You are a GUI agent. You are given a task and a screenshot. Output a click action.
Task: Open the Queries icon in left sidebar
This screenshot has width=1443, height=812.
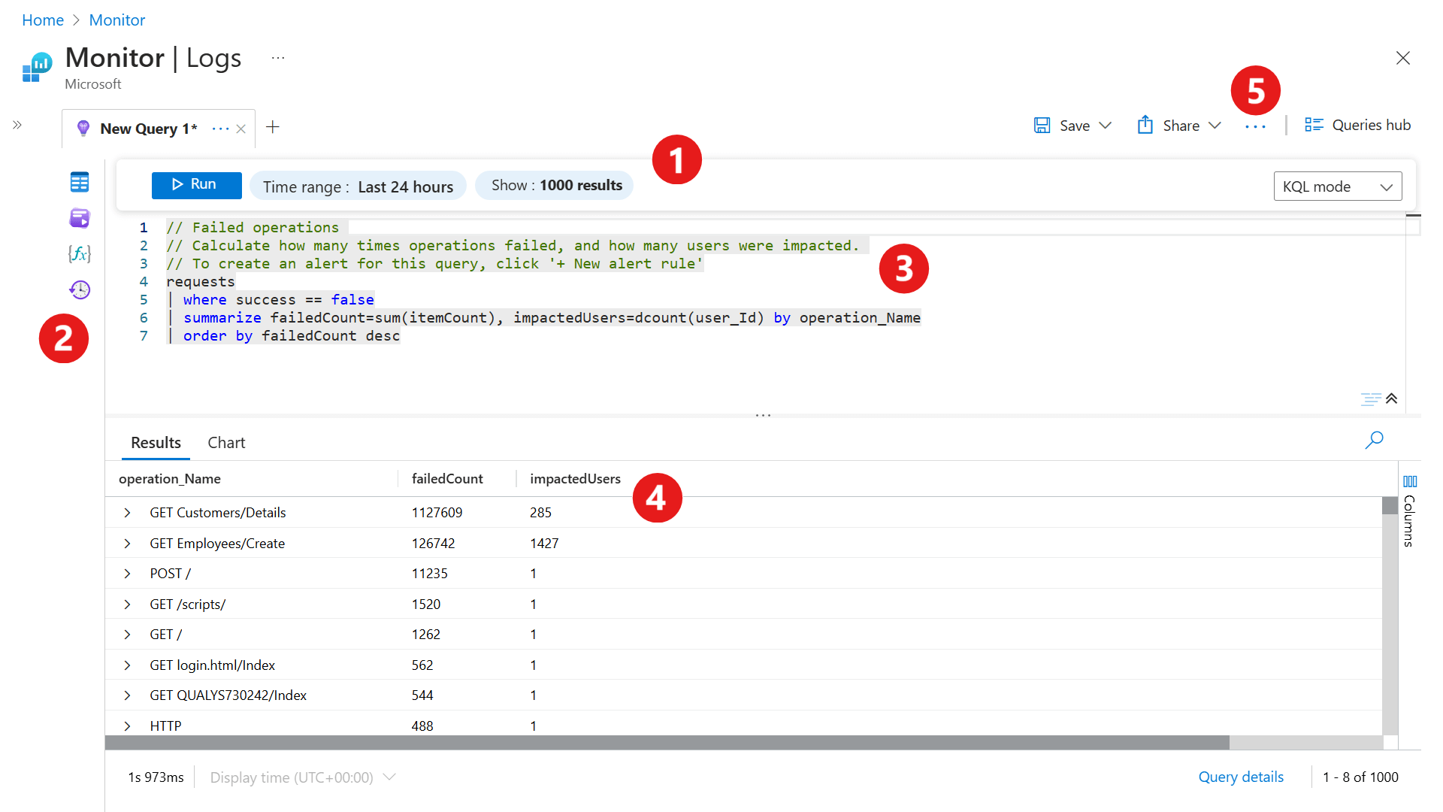coord(79,218)
